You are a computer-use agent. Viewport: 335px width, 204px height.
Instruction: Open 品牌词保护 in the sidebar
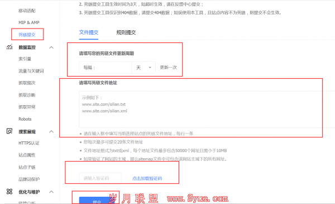[x=29, y=179]
